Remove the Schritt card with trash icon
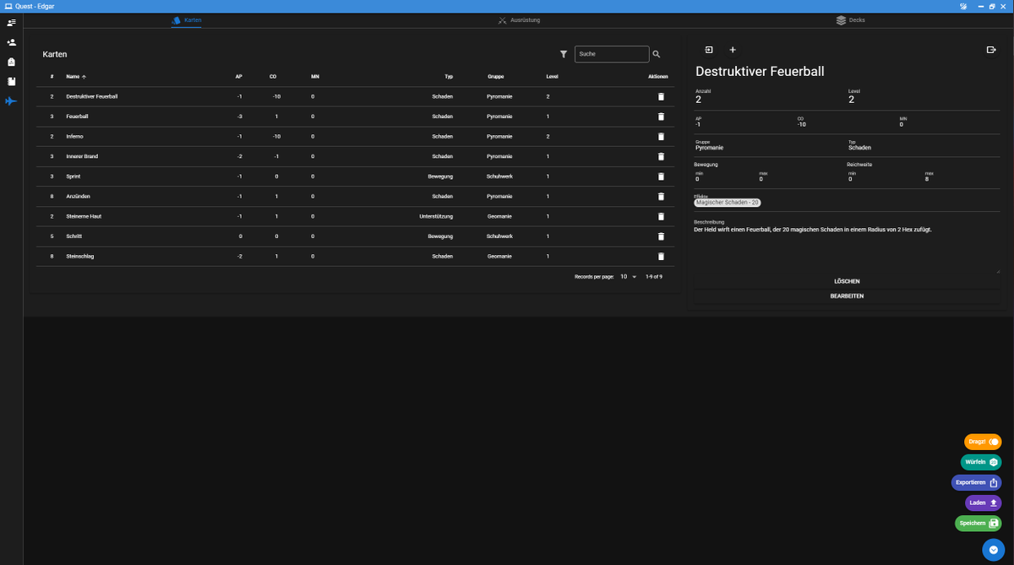The height and width of the screenshot is (565, 1014). coord(661,236)
